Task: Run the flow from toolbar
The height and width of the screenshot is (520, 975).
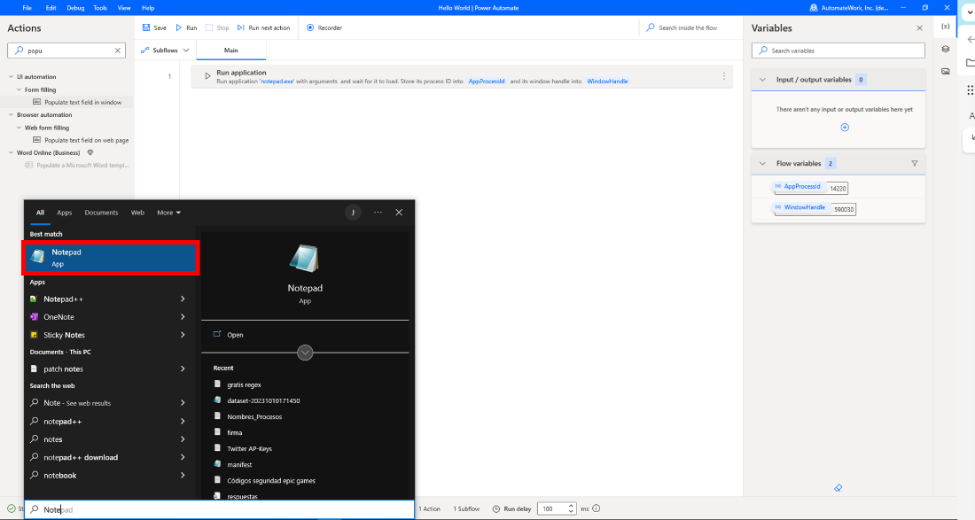Action: [186, 28]
